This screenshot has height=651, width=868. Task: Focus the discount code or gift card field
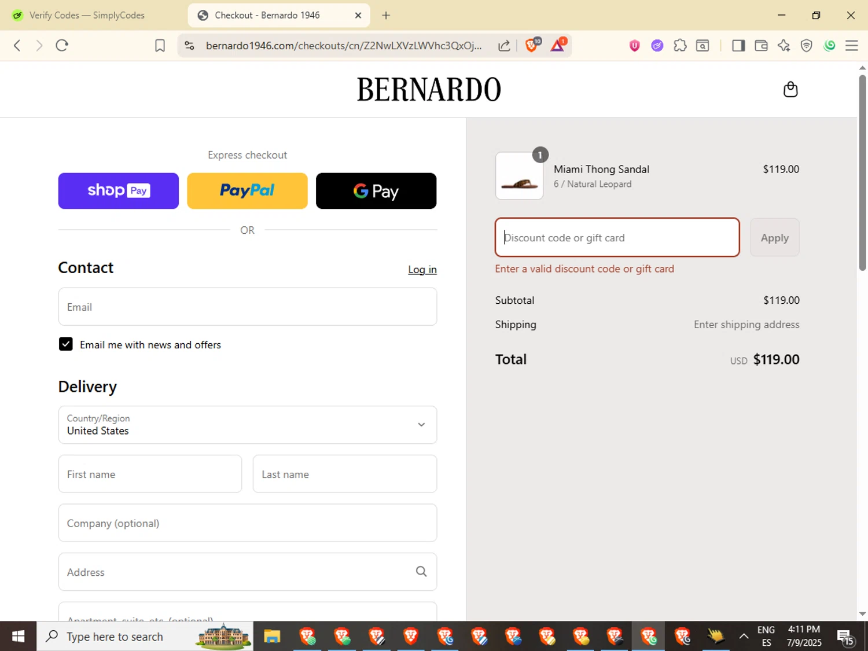617,237
